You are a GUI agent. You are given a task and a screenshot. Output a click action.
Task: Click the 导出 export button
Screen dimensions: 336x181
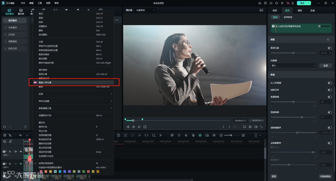304,3
